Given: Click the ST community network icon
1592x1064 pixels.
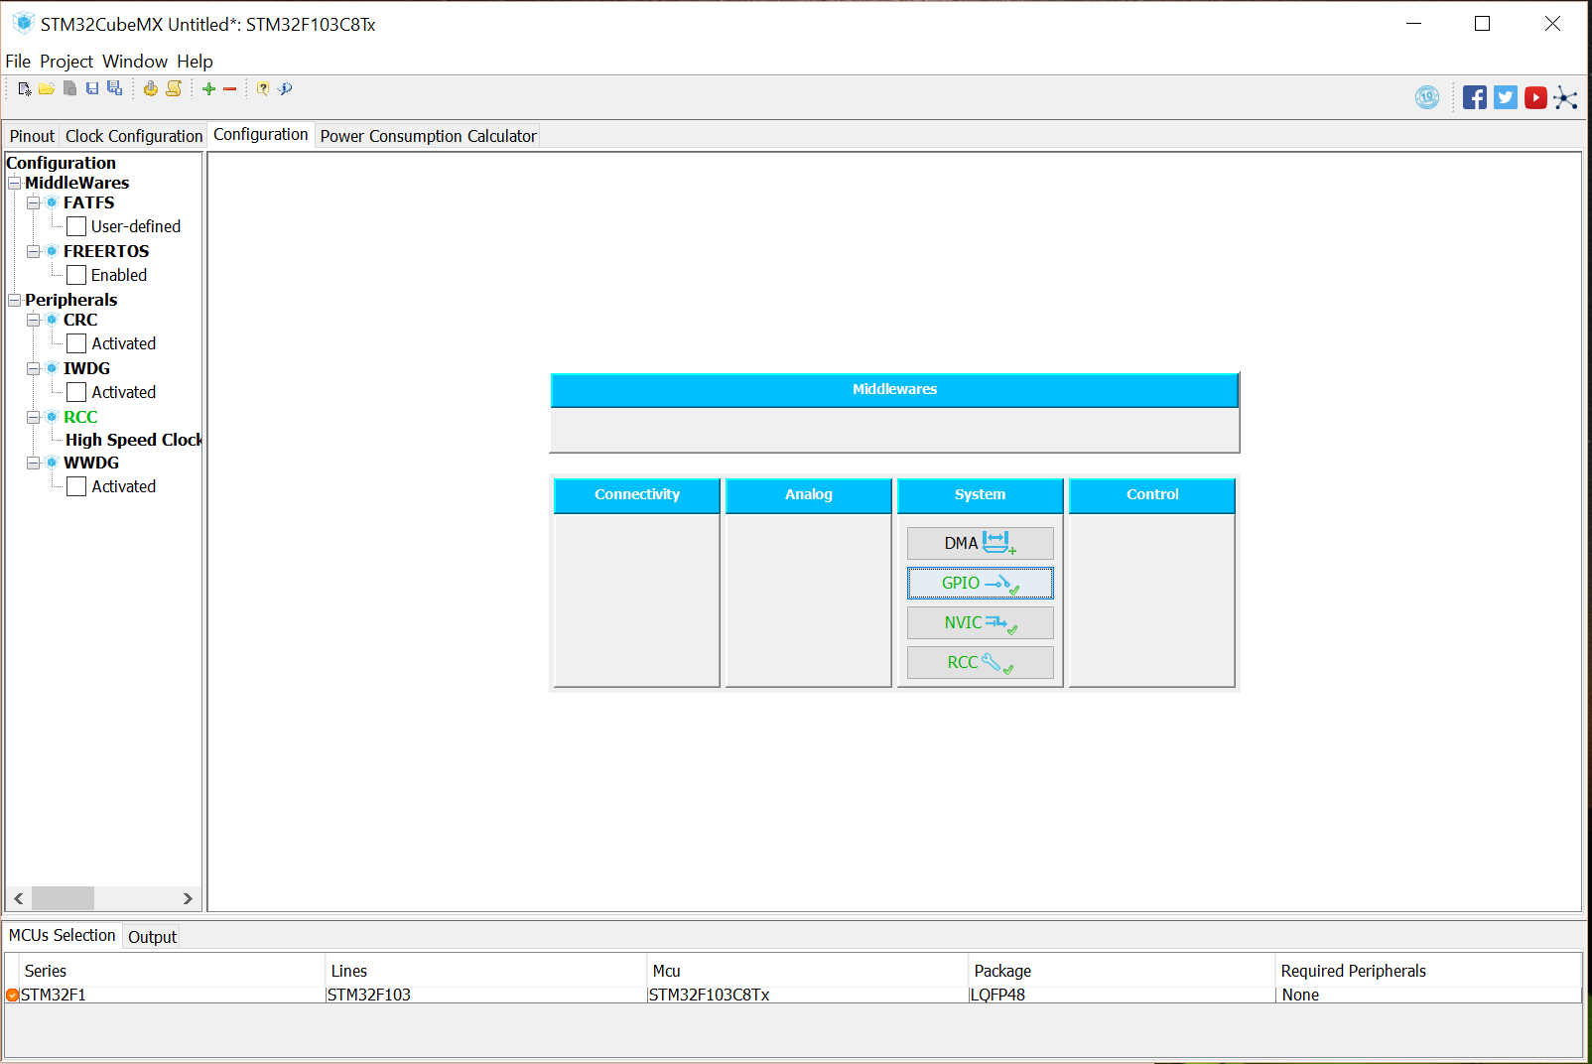Looking at the screenshot, I should pos(1565,97).
